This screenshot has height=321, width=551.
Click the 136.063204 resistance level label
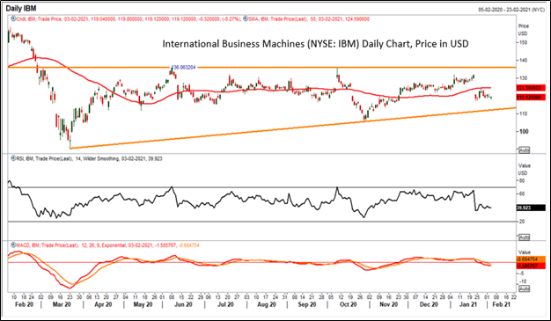pyautogui.click(x=183, y=67)
